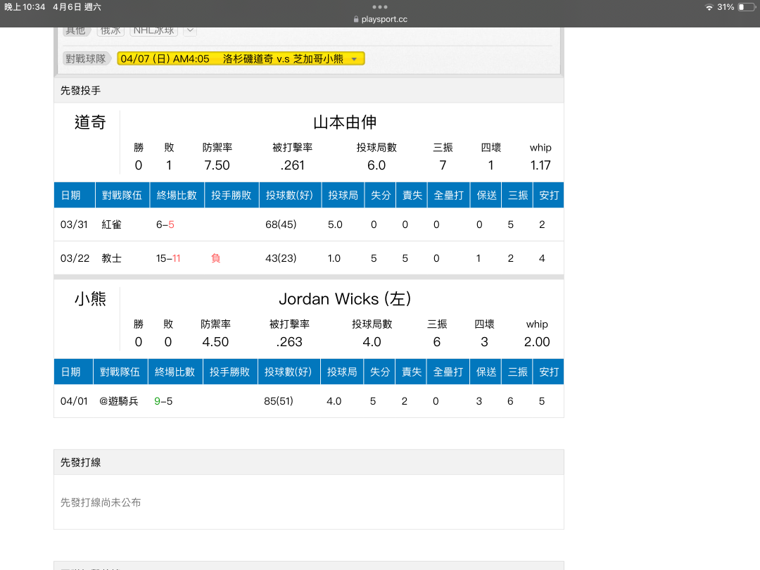Tap the 晚上10:34 clock
The width and height of the screenshot is (760, 570).
25,7
